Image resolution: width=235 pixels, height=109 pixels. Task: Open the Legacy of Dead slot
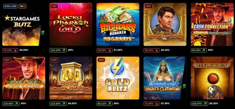pyautogui.click(x=71, y=78)
